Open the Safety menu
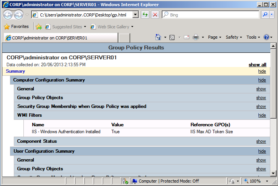The height and width of the screenshot is (186, 278). [x=233, y=37]
